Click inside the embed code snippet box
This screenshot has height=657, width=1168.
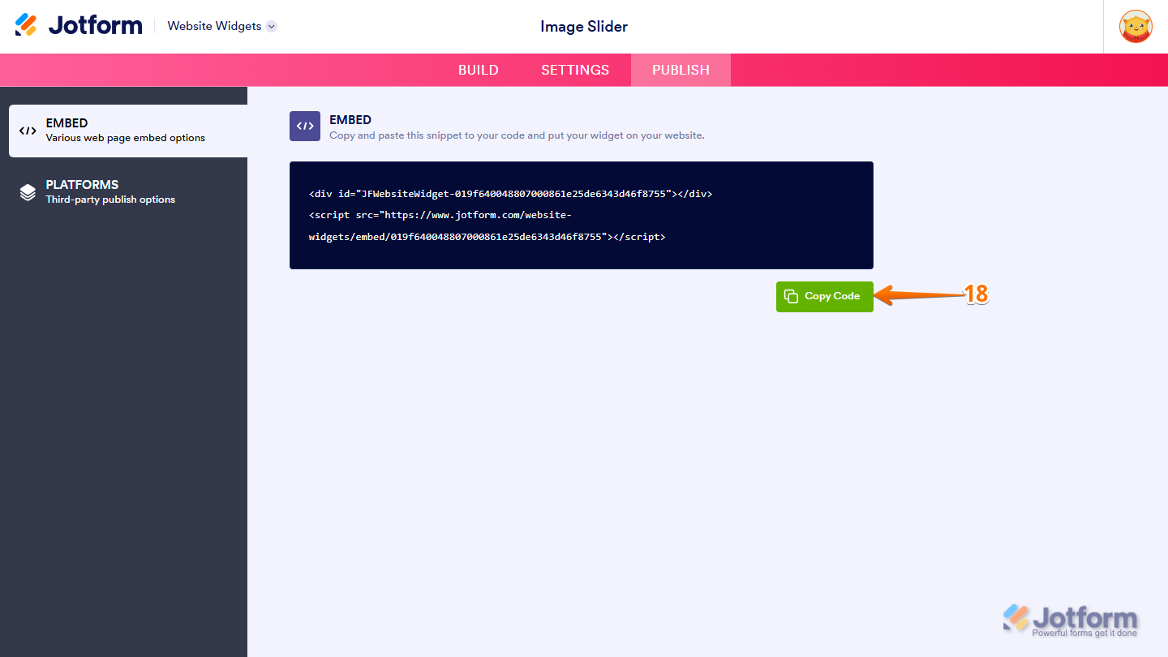[582, 215]
